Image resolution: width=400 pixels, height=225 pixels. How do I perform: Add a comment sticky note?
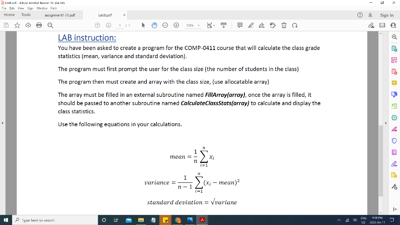(x=240, y=25)
